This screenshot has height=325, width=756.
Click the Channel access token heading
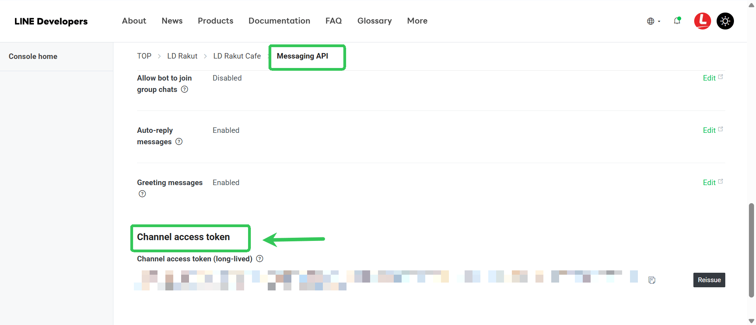click(x=183, y=237)
